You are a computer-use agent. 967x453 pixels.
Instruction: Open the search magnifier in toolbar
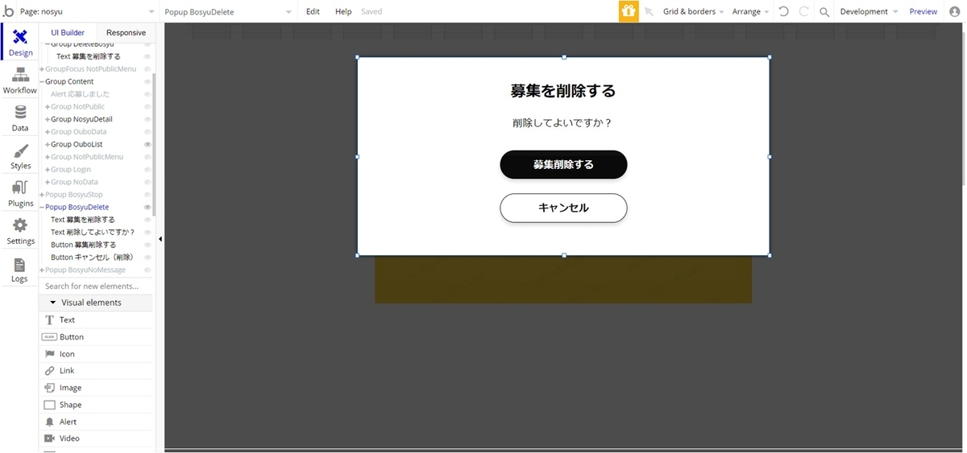(x=824, y=11)
